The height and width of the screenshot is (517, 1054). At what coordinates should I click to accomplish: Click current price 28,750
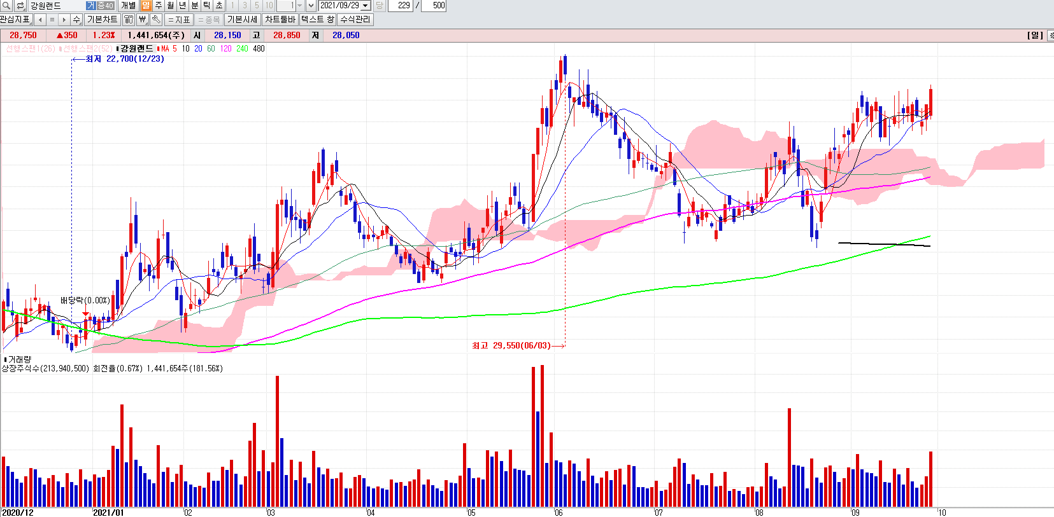point(23,36)
